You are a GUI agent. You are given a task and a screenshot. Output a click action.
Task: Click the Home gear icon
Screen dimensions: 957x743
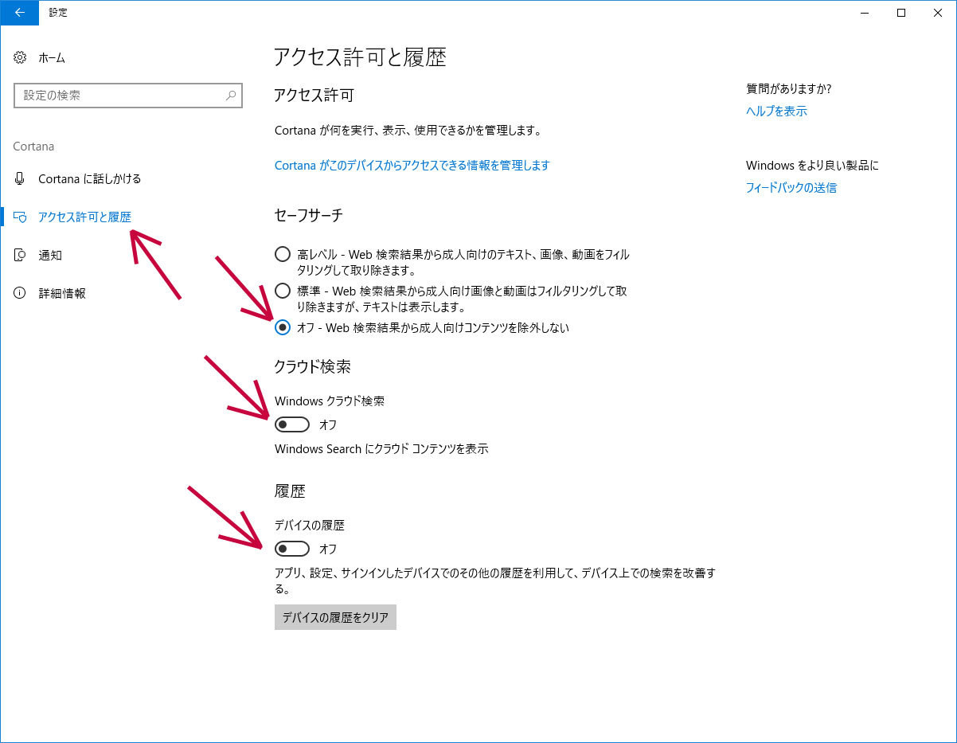21,57
